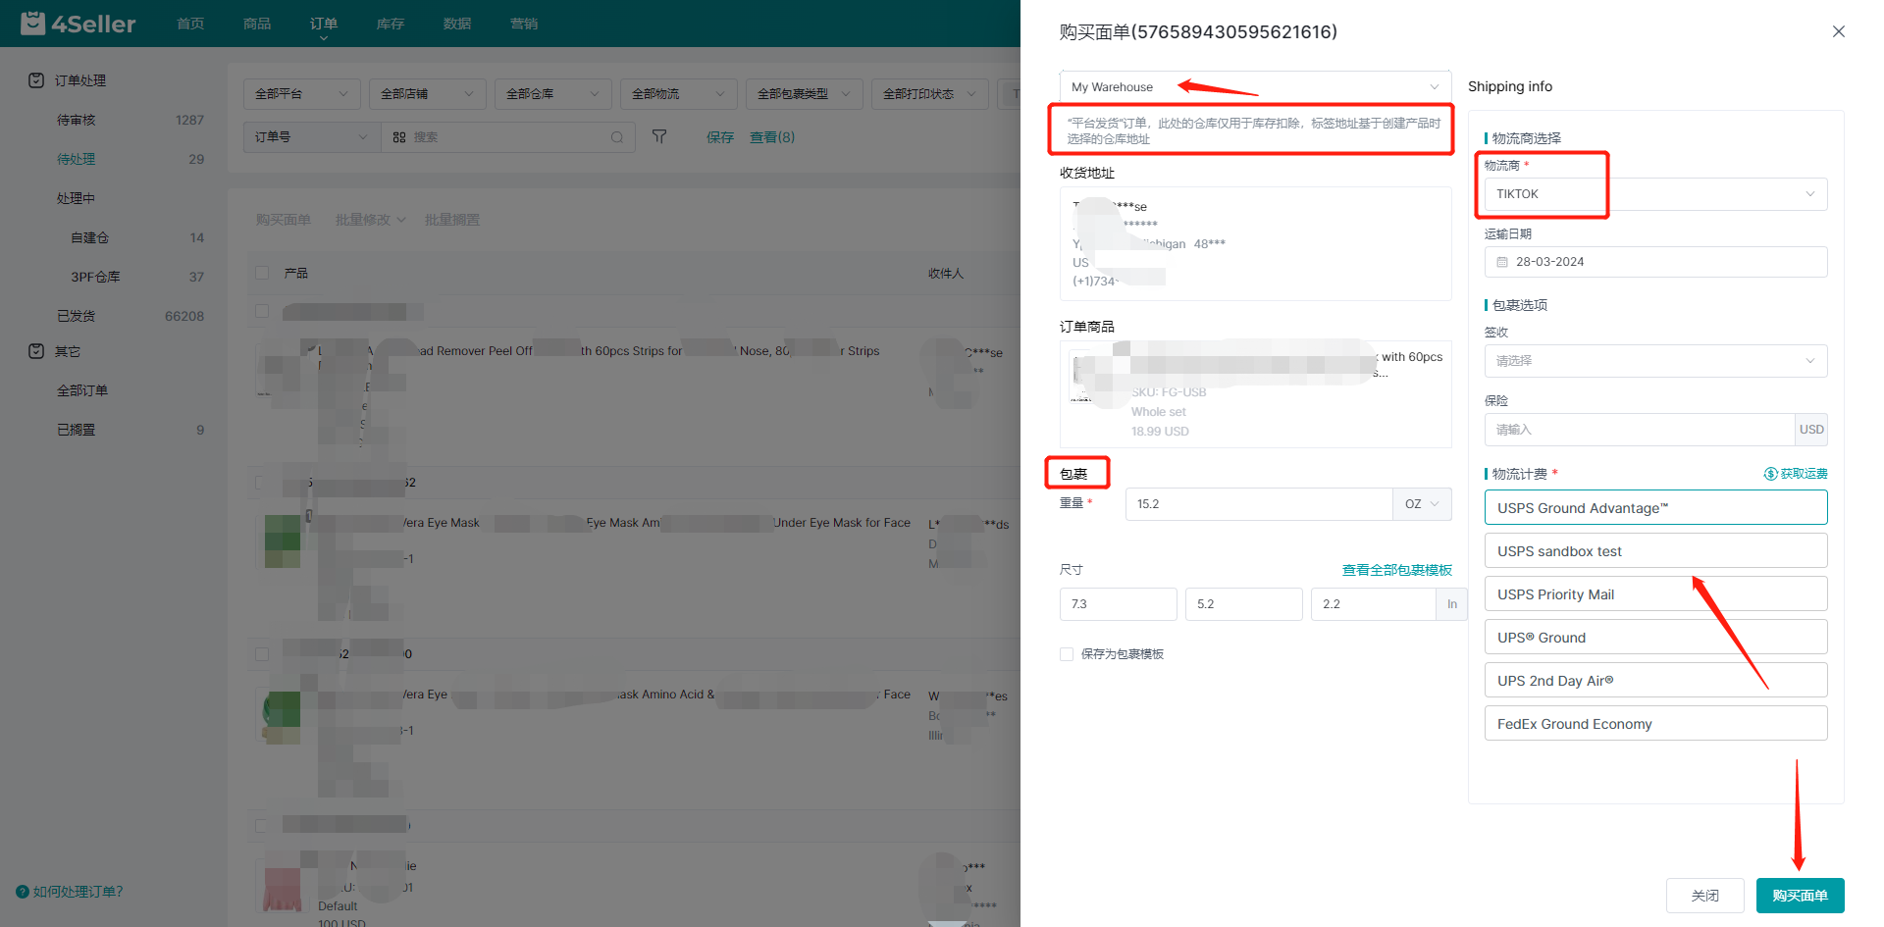Click the 获取运费 link

(1804, 474)
